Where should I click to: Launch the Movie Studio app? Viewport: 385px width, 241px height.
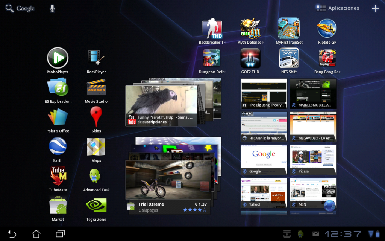point(96,88)
